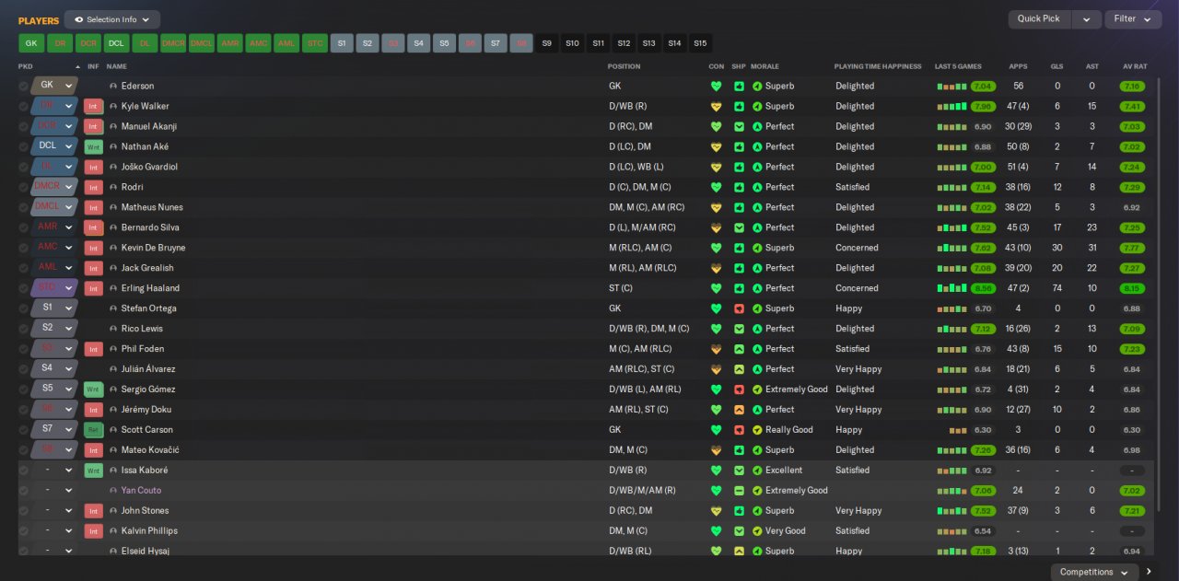This screenshot has width=1179, height=581.
Task: Click Mateo Kovačić's morale icon
Action: point(757,450)
